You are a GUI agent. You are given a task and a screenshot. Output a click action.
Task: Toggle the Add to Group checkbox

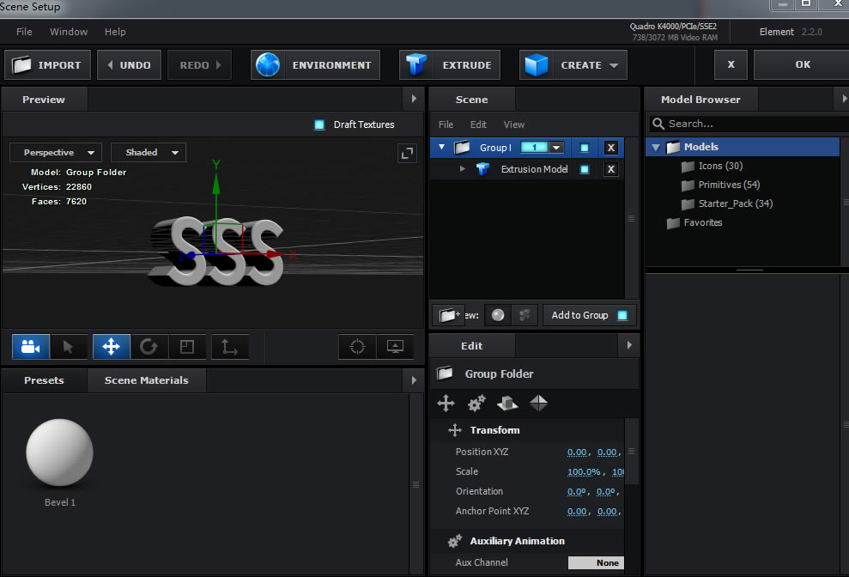pyautogui.click(x=622, y=315)
